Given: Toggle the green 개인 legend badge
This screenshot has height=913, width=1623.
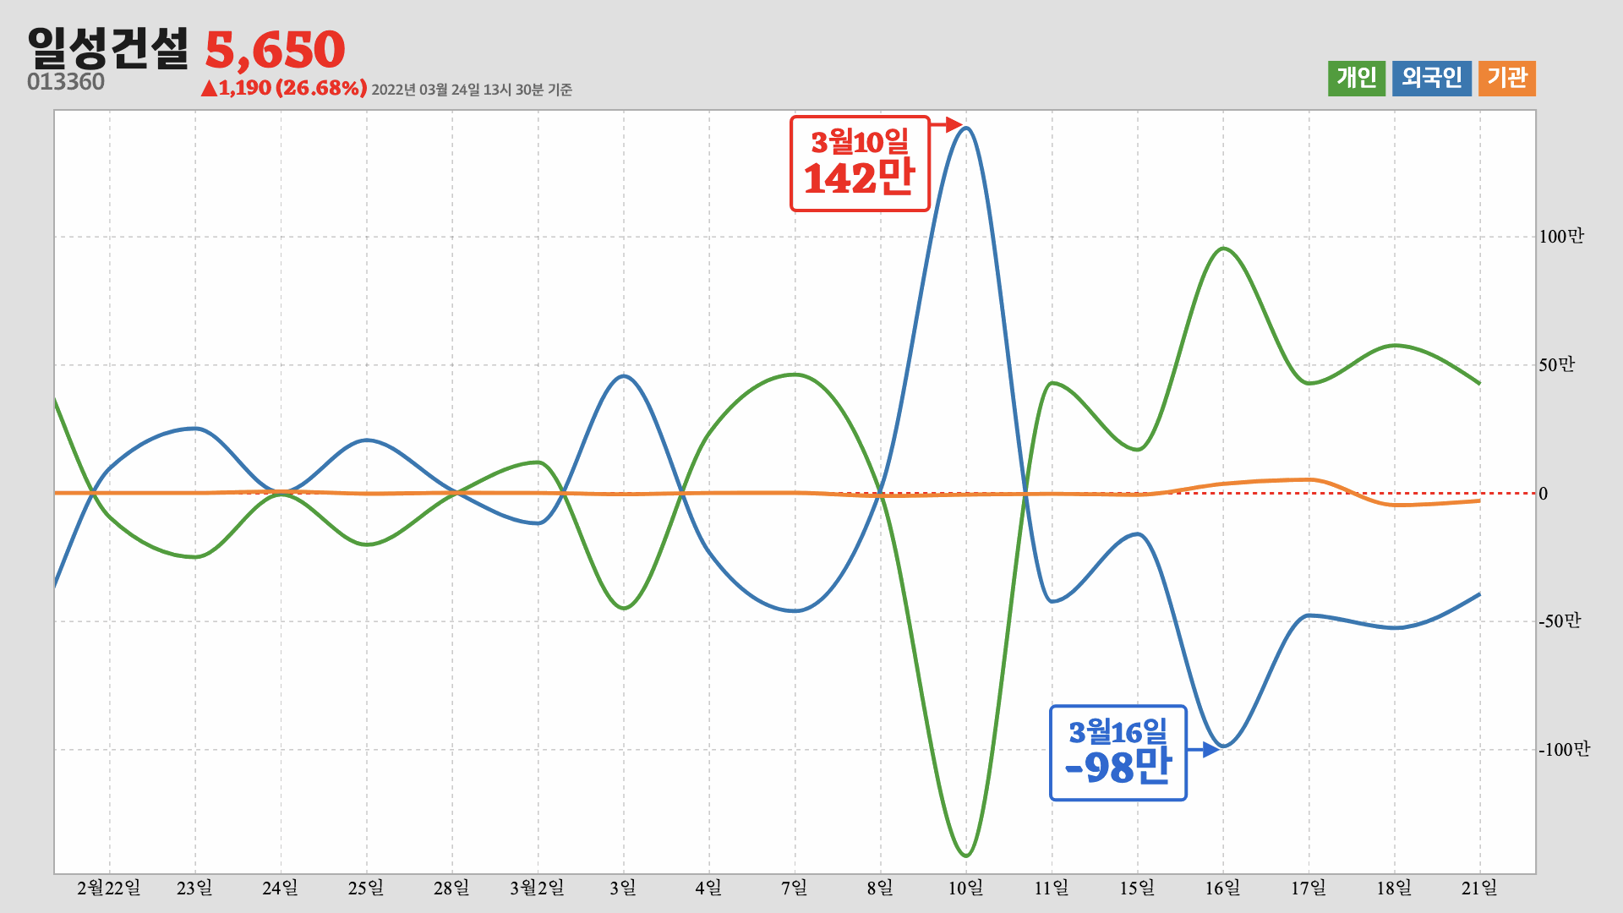Looking at the screenshot, I should click(x=1357, y=79).
